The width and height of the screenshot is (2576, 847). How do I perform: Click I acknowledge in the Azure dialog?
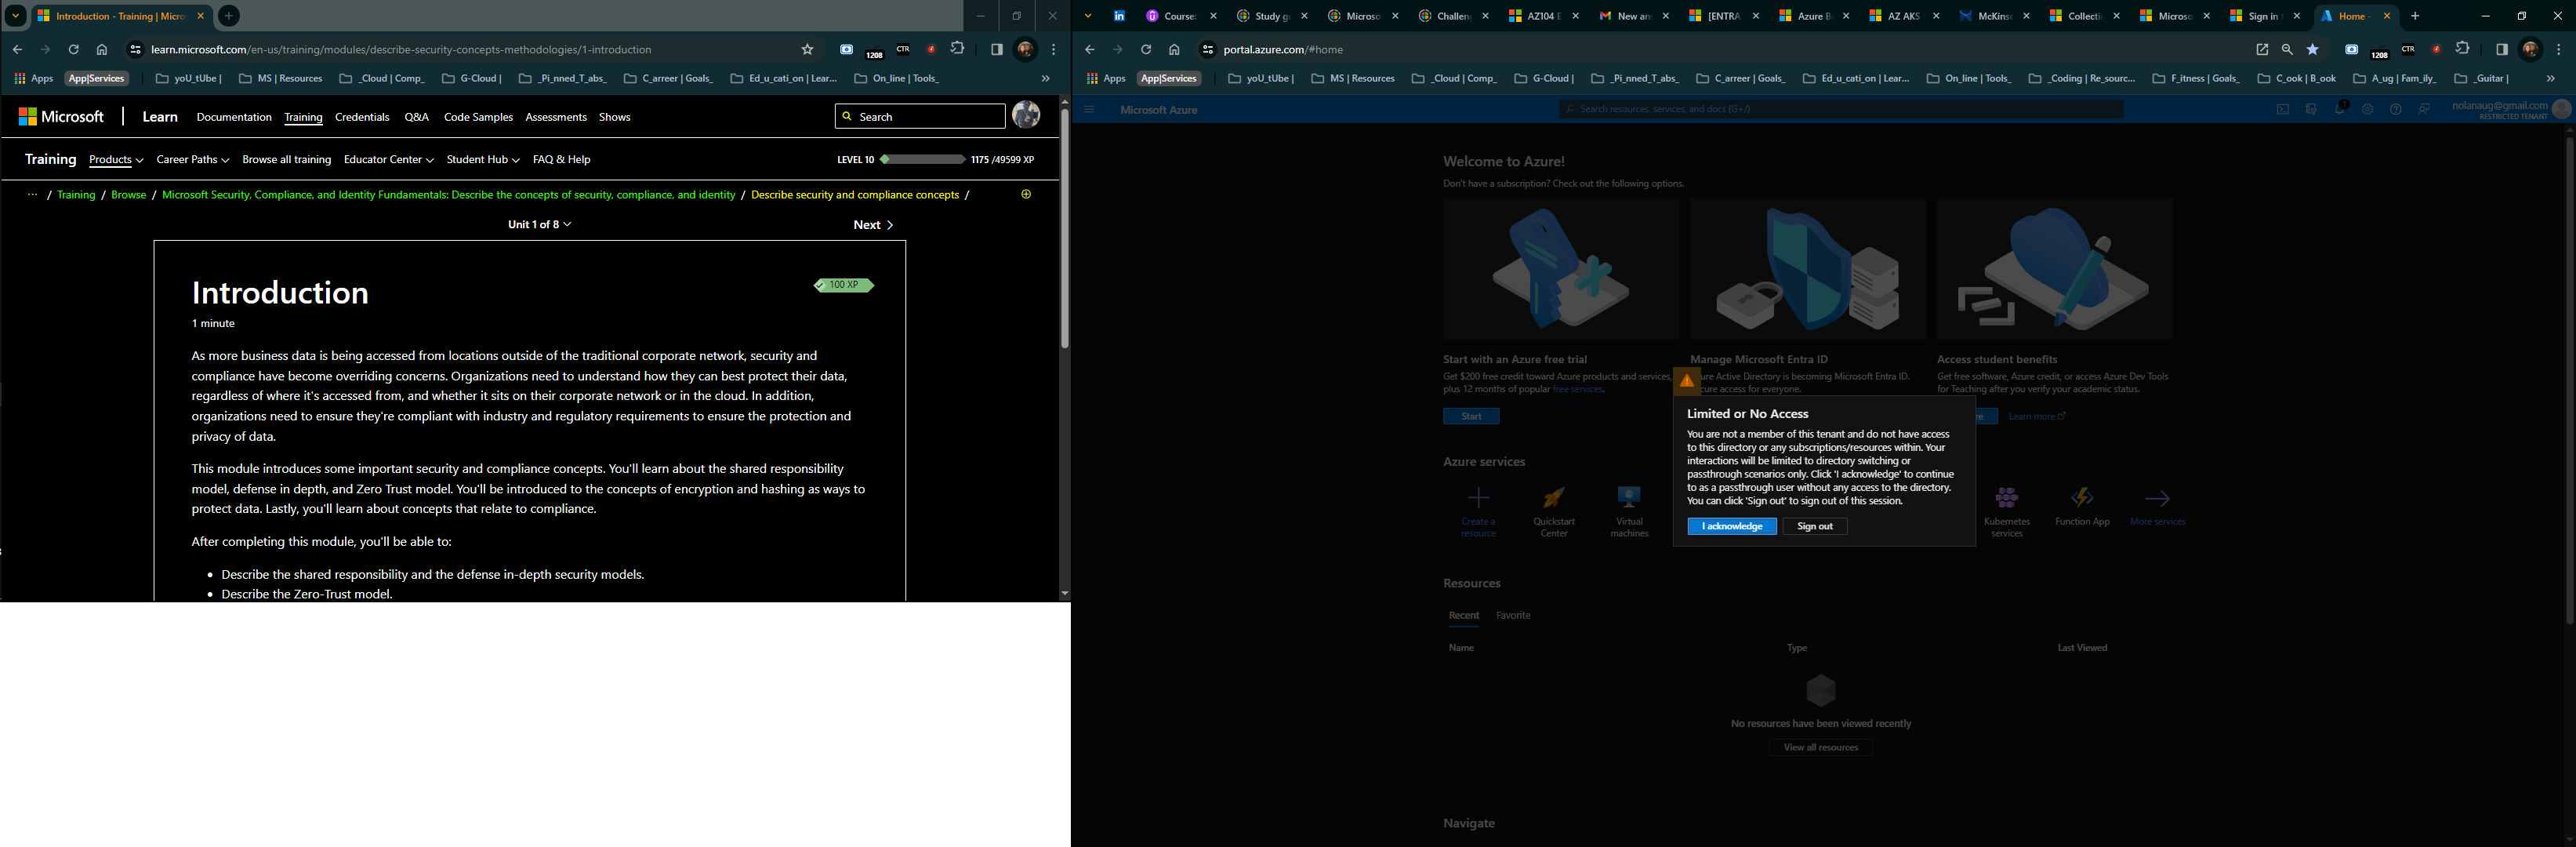pyautogui.click(x=1732, y=526)
